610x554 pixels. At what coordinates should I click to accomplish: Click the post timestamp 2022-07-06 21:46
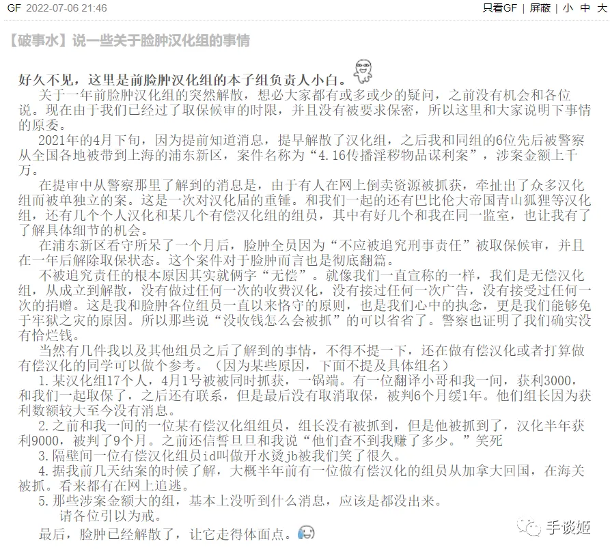click(66, 8)
